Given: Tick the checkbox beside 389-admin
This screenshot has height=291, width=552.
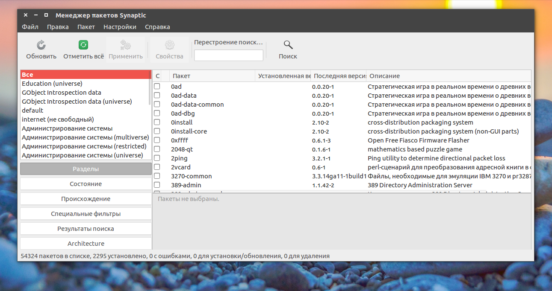Looking at the screenshot, I should pyautogui.click(x=157, y=185).
